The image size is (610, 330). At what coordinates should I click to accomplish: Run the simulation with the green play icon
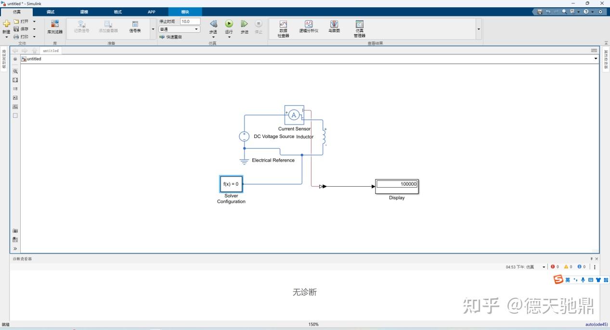click(x=228, y=24)
